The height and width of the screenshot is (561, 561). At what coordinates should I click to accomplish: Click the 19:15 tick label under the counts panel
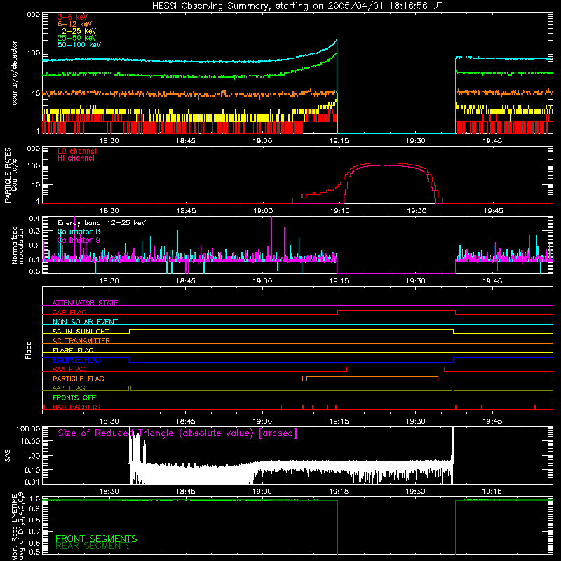pyautogui.click(x=339, y=141)
